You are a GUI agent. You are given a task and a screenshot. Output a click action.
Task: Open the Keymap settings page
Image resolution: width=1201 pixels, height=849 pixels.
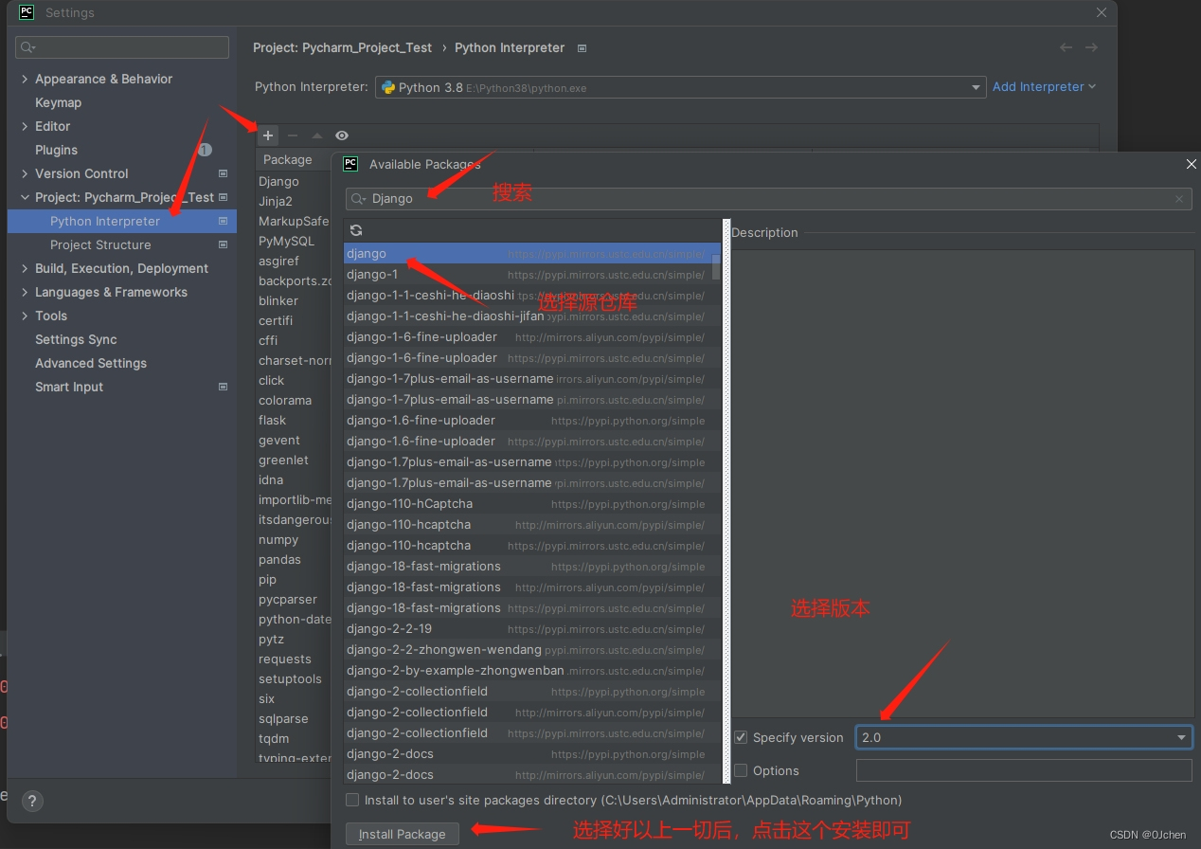pos(58,102)
